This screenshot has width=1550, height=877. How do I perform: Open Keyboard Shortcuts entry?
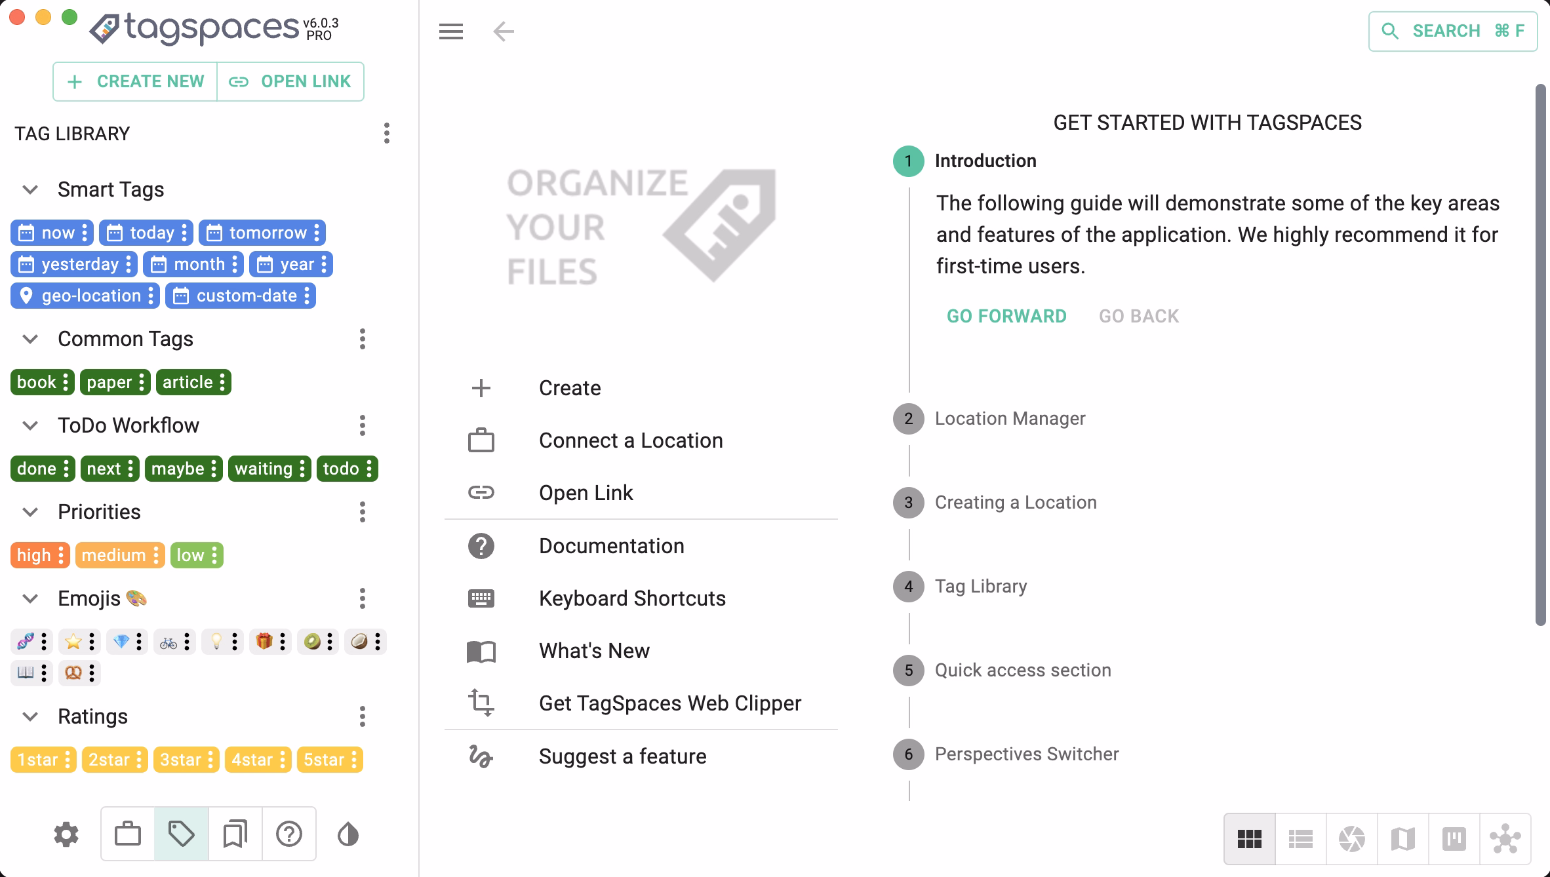pos(641,598)
